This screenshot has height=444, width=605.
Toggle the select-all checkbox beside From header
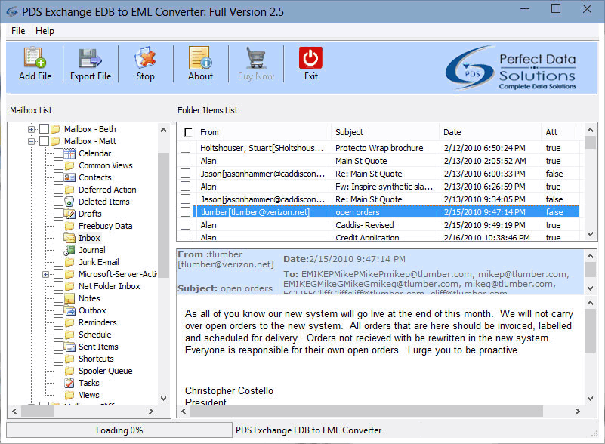[x=188, y=132]
